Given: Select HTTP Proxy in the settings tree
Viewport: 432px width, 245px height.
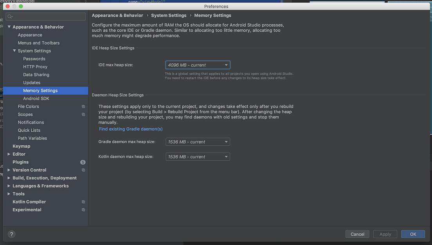Looking at the screenshot, I should [35, 67].
